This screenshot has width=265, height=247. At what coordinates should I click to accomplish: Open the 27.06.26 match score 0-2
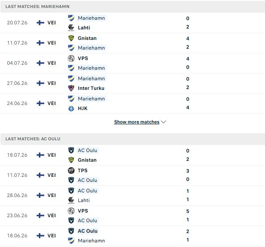(187, 83)
